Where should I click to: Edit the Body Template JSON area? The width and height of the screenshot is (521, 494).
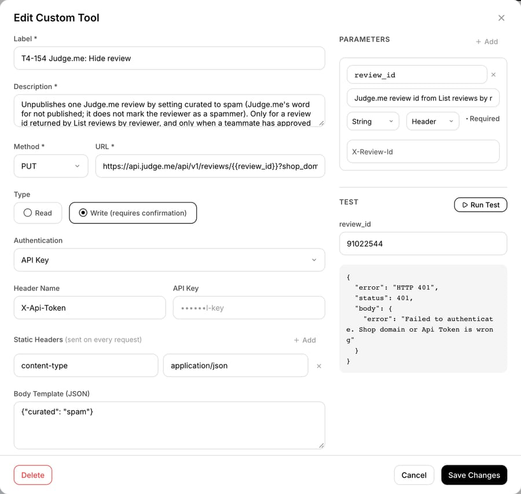170,425
